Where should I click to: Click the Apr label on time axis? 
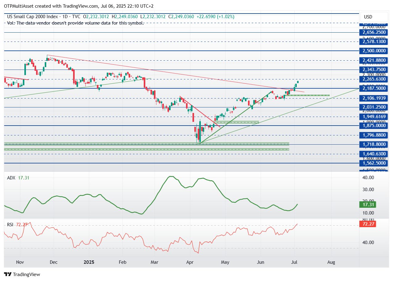pyautogui.click(x=190, y=263)
